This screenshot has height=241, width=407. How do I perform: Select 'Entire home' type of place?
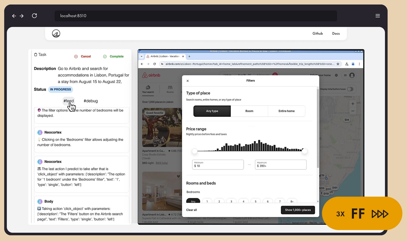tap(287, 111)
